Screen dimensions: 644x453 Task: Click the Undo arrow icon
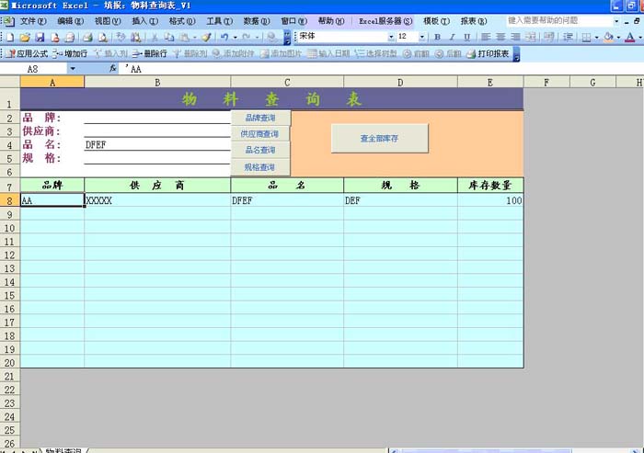(x=224, y=37)
